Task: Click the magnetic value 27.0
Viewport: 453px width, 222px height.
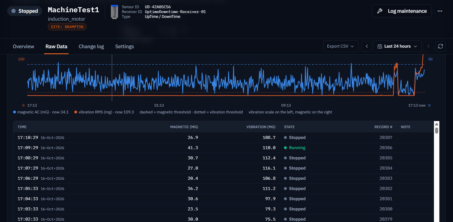Action: 193,168
